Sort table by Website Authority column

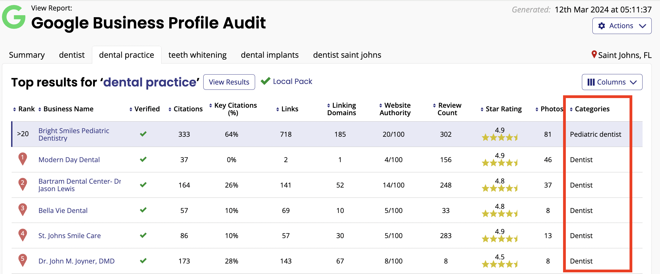pos(395,109)
